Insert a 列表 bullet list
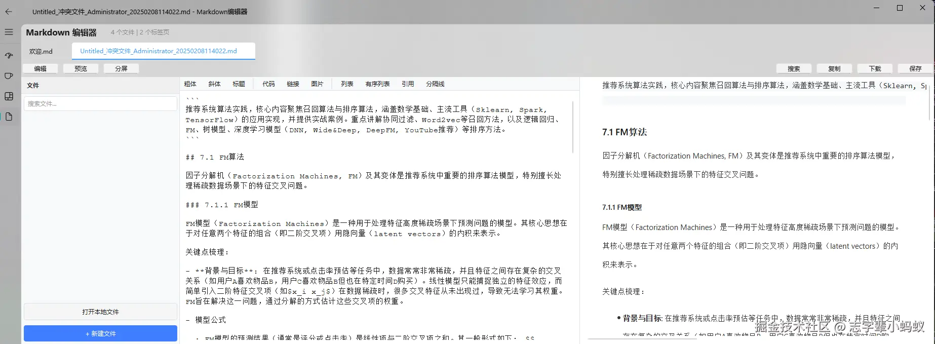Image resolution: width=935 pixels, height=344 pixels. click(347, 84)
